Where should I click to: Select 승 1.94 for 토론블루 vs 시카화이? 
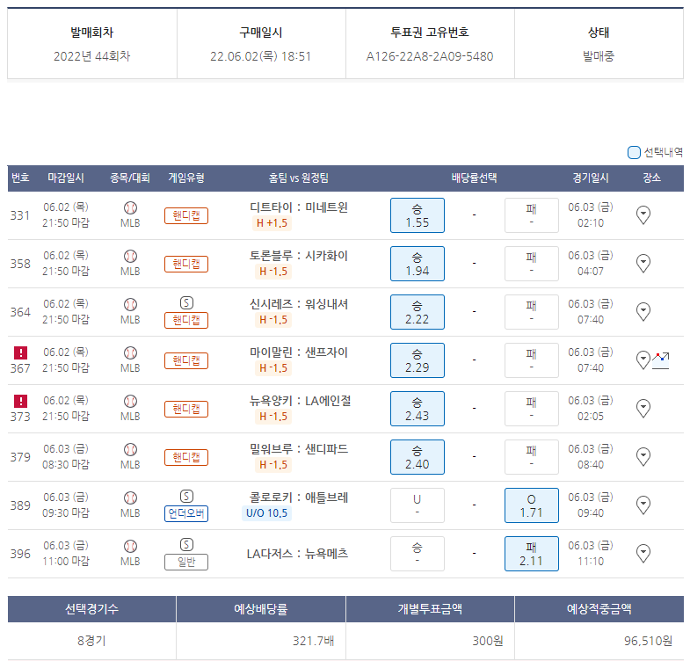pos(418,264)
